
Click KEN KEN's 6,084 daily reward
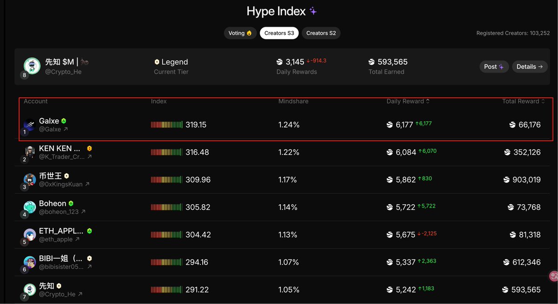click(x=406, y=152)
